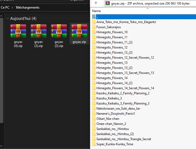
Task: Click the Explorer vertical scrollbar thumb
Action: [x=1, y=70]
